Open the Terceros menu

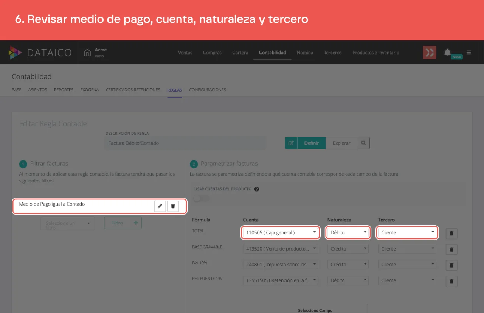(333, 53)
